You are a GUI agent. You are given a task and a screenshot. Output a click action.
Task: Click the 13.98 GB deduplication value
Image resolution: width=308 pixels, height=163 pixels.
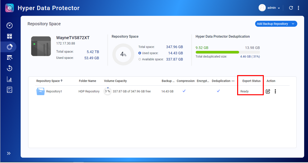(x=253, y=48)
